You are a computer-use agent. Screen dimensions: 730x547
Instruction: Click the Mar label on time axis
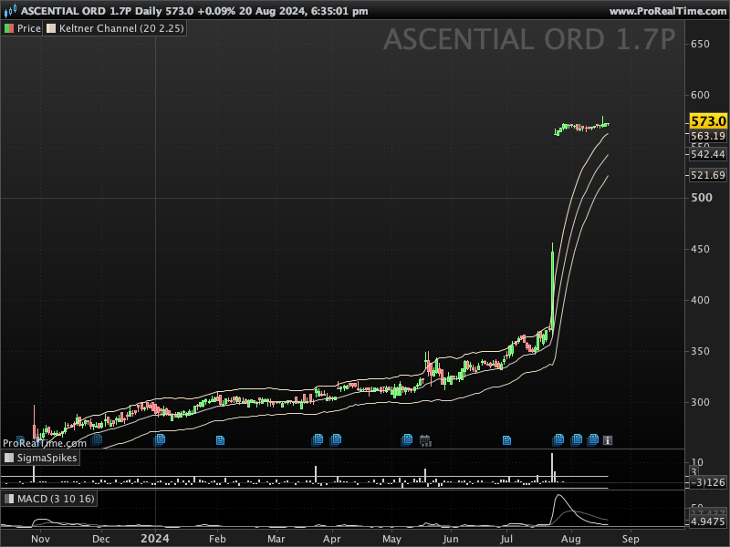click(x=276, y=539)
